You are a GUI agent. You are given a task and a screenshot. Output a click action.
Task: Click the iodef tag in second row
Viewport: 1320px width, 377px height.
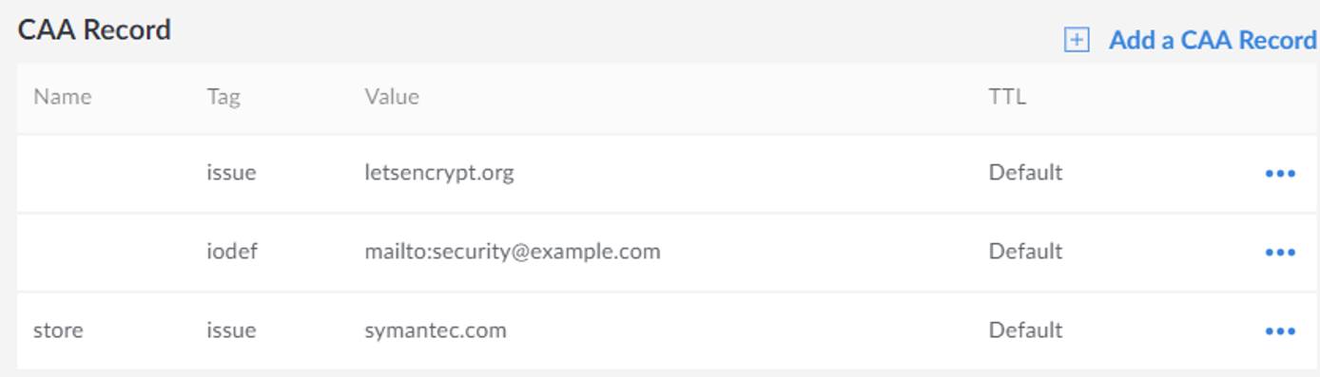tap(232, 252)
